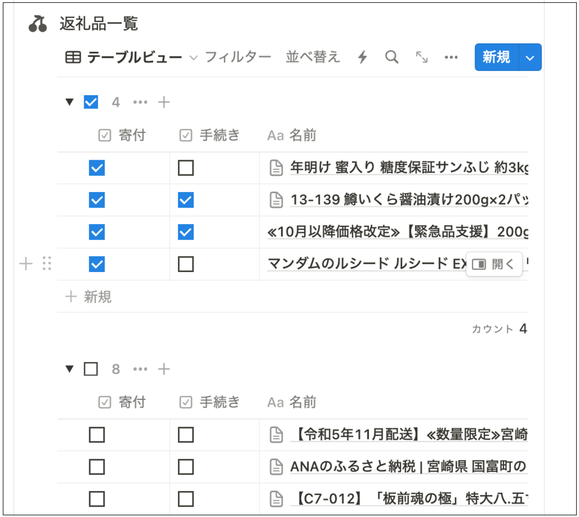Click 開く to open the マンダム page
The image size is (579, 517).
[x=494, y=264]
